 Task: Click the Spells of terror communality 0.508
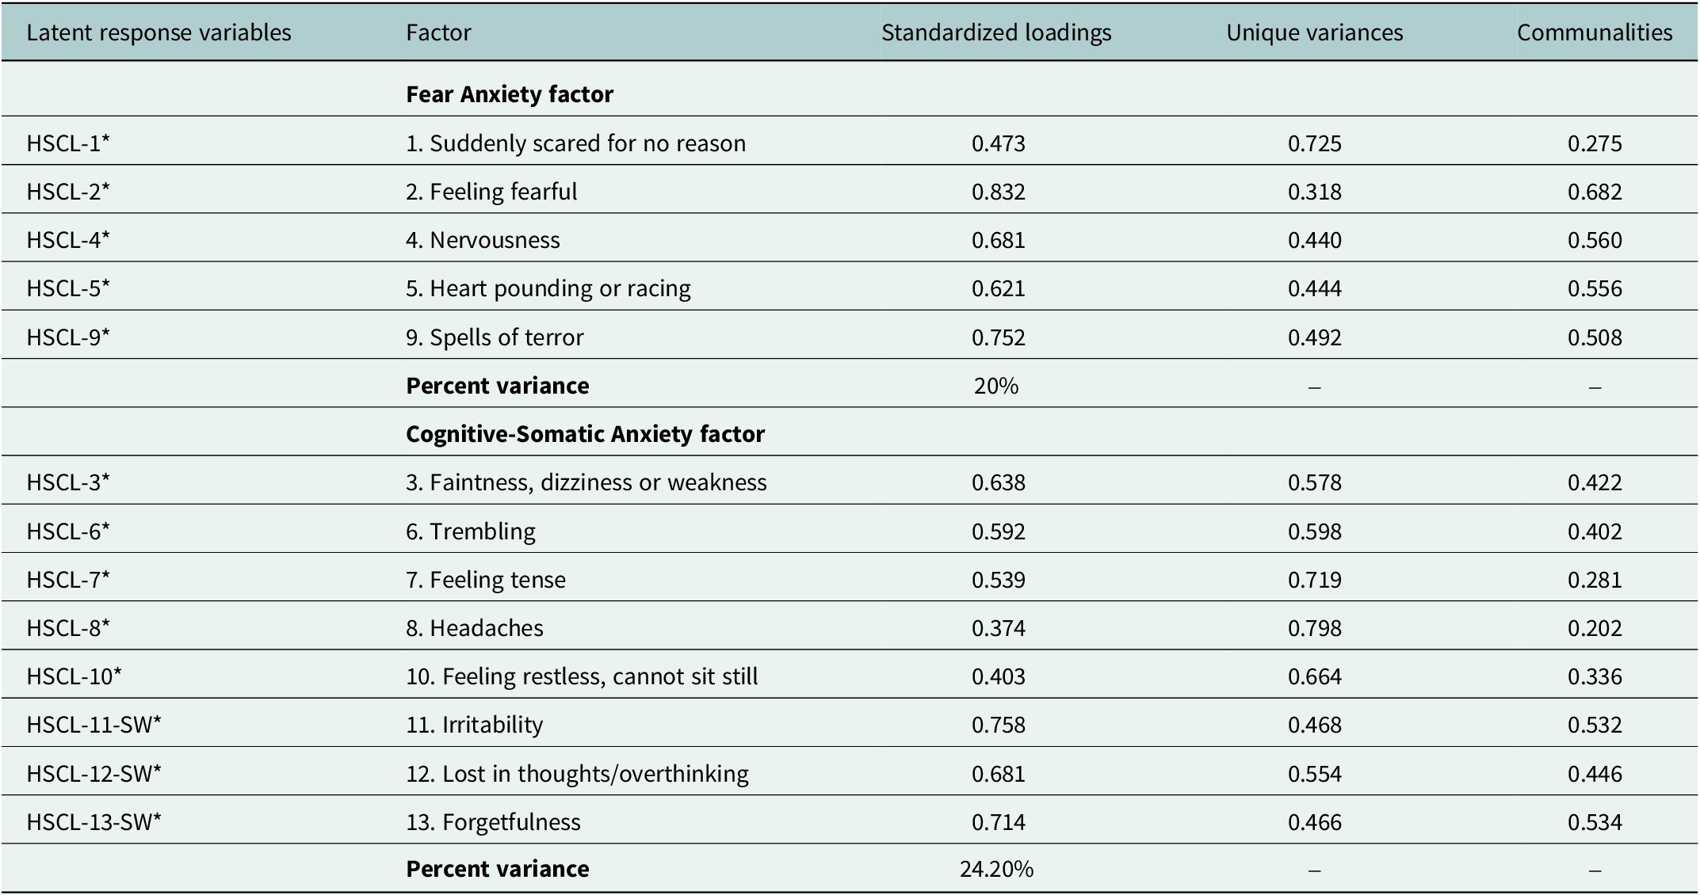(x=1595, y=337)
